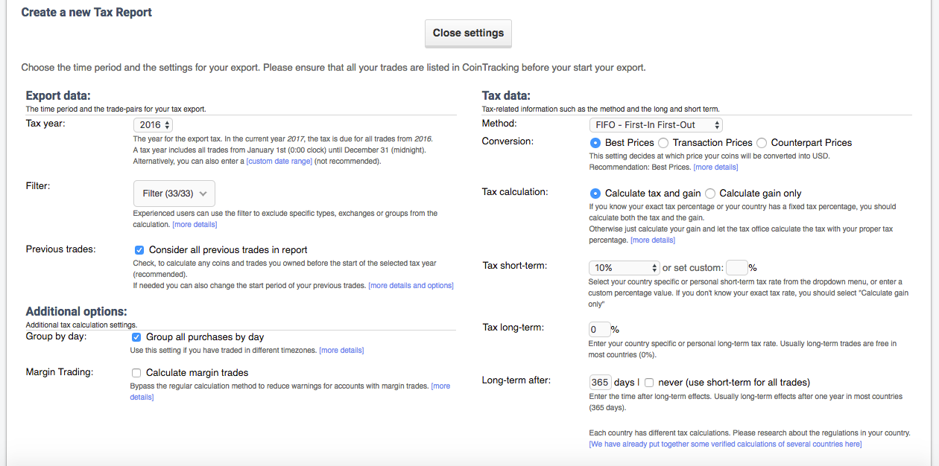Uncheck Group all purchases by day
The height and width of the screenshot is (466, 939).
pyautogui.click(x=136, y=337)
